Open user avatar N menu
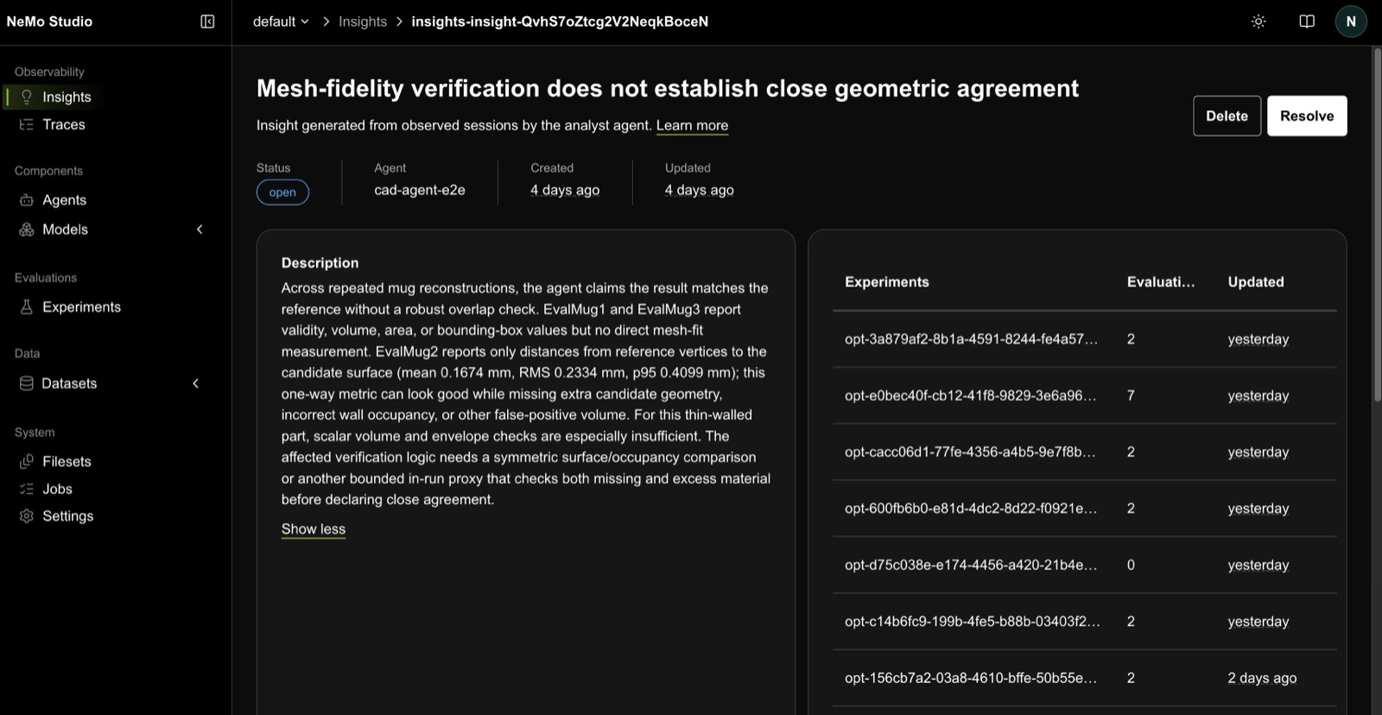 pos(1351,22)
